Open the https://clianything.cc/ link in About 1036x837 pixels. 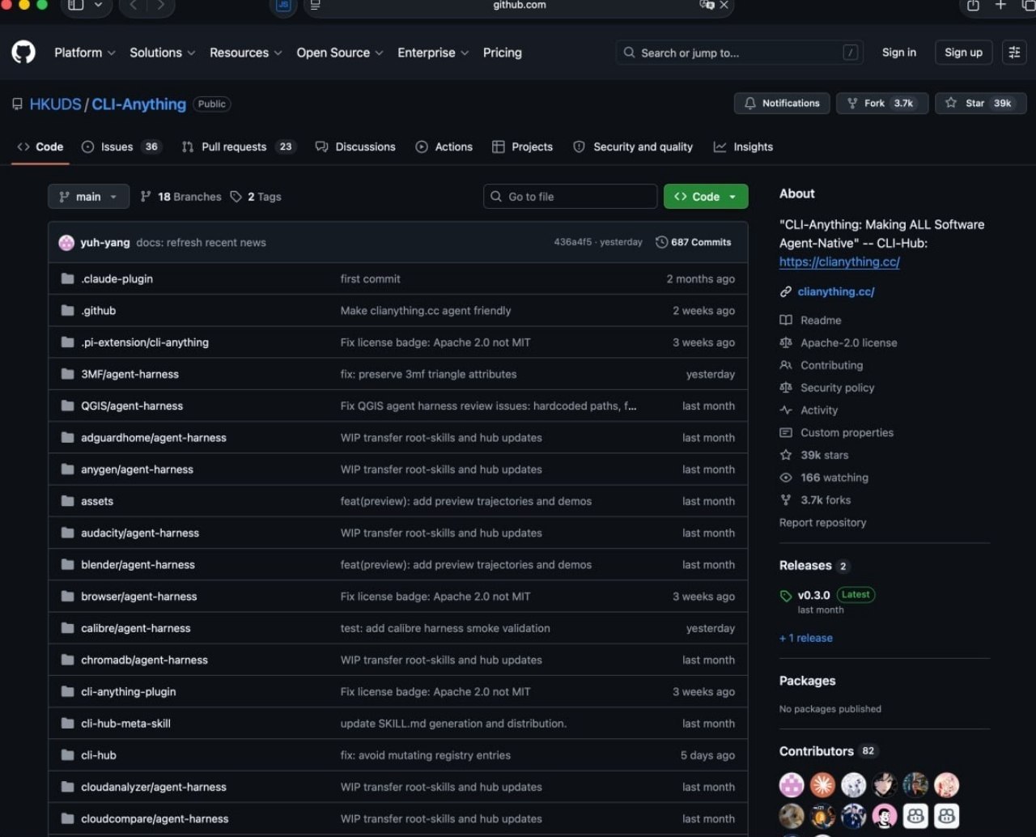(x=839, y=261)
